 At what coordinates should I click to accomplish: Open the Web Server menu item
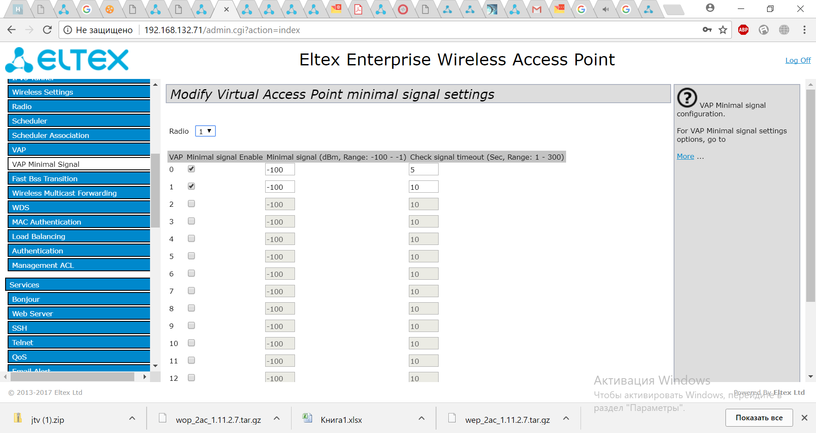pos(79,314)
